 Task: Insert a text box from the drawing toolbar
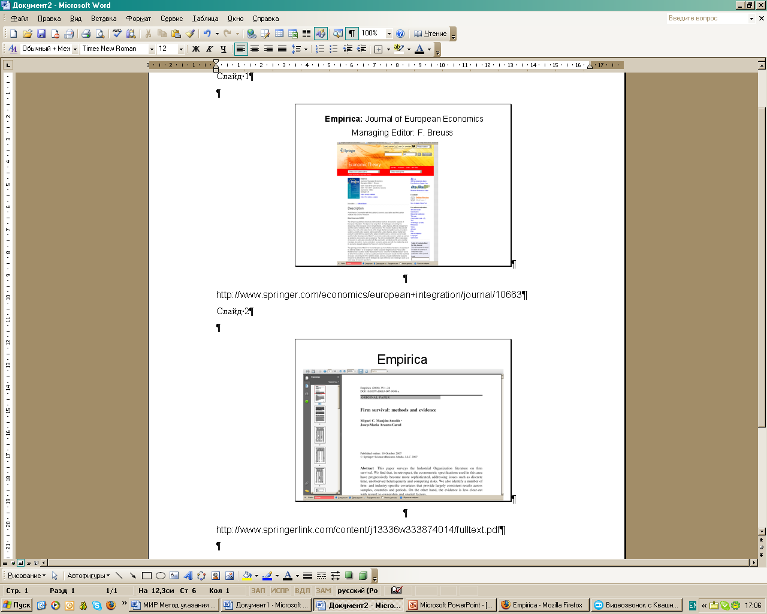point(174,576)
